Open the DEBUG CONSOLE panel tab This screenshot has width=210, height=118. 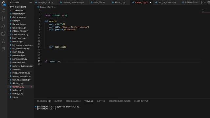click(73, 101)
